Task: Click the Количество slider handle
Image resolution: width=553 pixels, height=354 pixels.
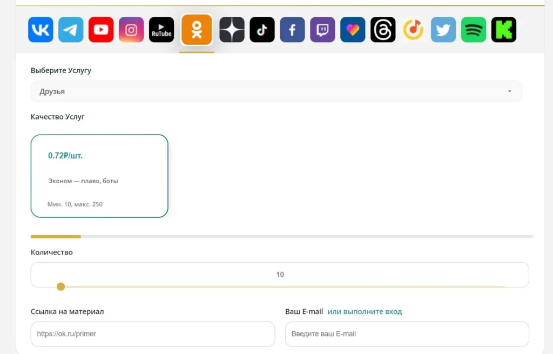Action: point(60,286)
